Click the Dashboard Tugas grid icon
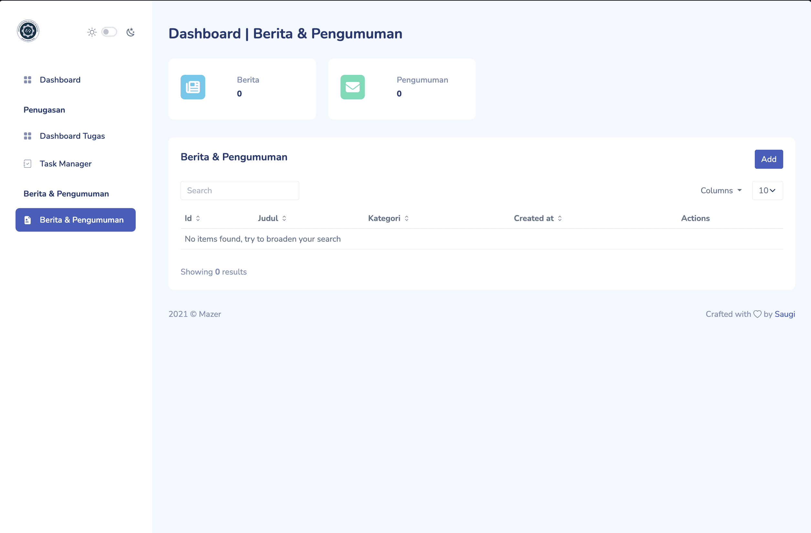This screenshot has width=811, height=533. pos(27,136)
